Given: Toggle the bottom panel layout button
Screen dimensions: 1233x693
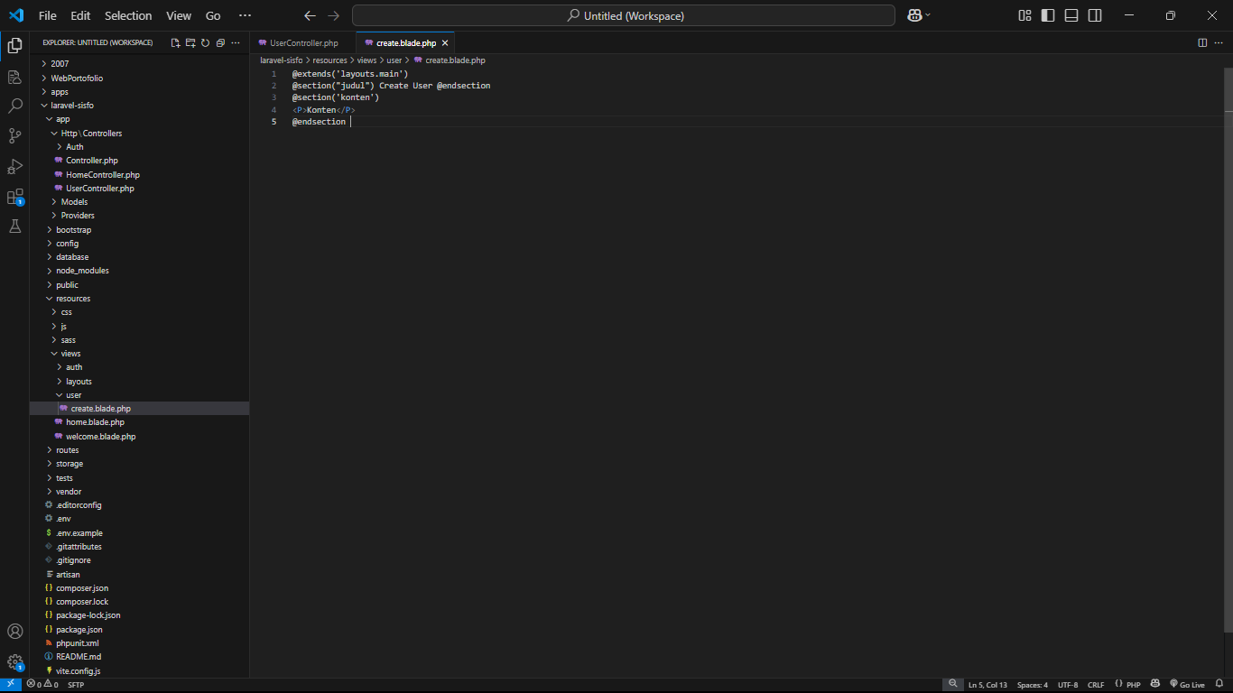Looking at the screenshot, I should [x=1071, y=15].
